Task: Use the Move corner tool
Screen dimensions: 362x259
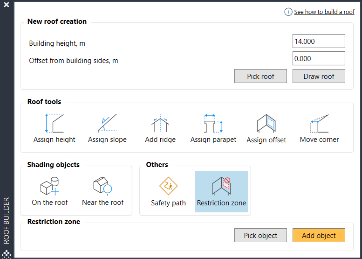Action: [x=319, y=129]
